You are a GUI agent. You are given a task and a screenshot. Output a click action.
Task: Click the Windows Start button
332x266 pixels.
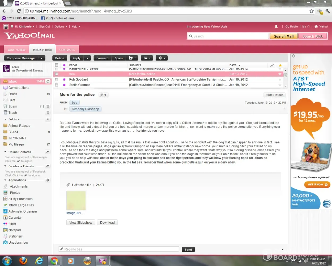7,261
